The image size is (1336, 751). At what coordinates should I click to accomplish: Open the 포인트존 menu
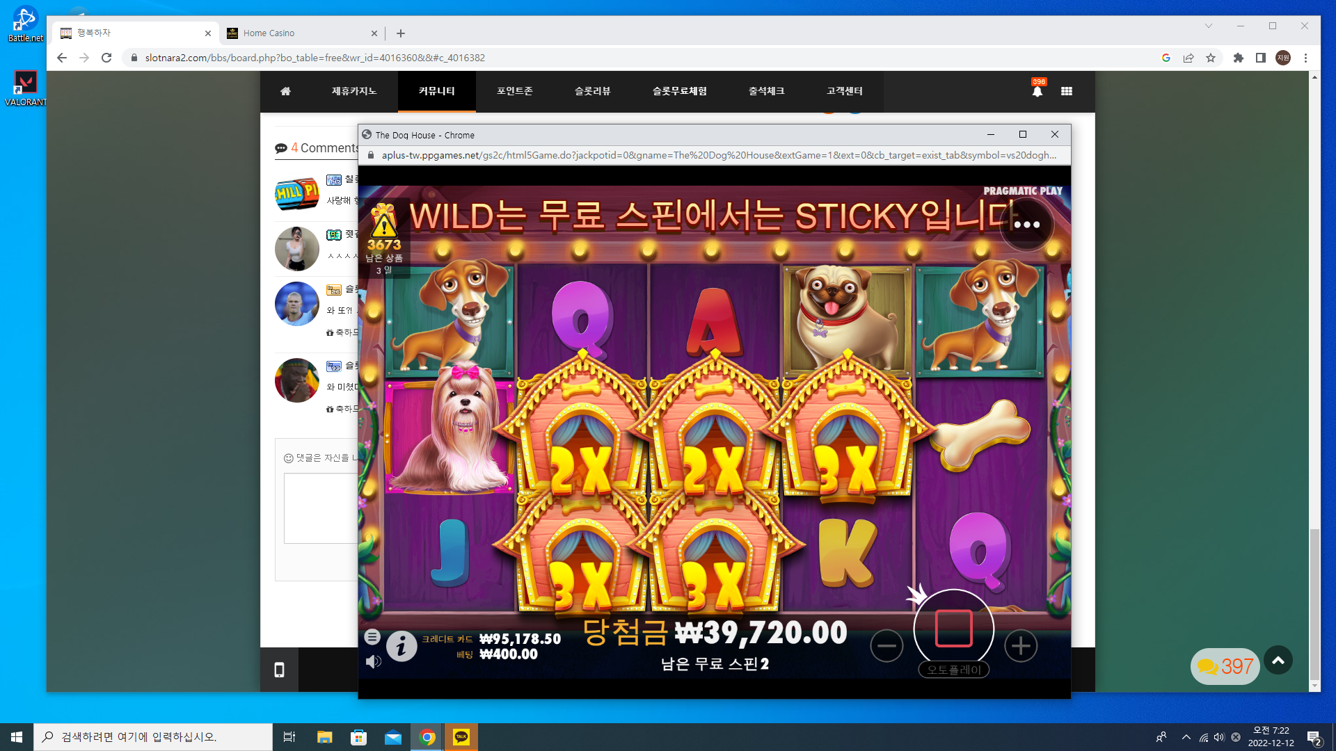point(515,91)
